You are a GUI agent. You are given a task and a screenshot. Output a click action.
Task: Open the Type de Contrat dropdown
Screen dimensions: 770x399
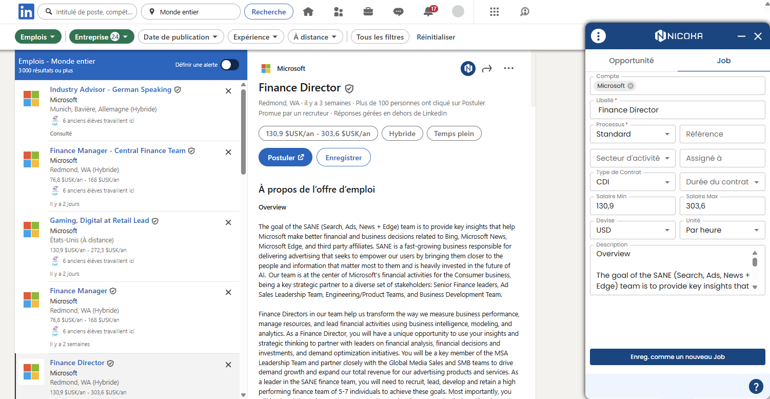click(x=633, y=182)
